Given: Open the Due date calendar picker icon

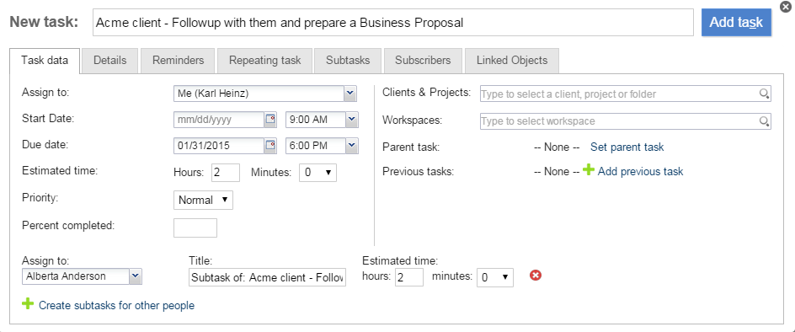Looking at the screenshot, I should click(x=270, y=146).
